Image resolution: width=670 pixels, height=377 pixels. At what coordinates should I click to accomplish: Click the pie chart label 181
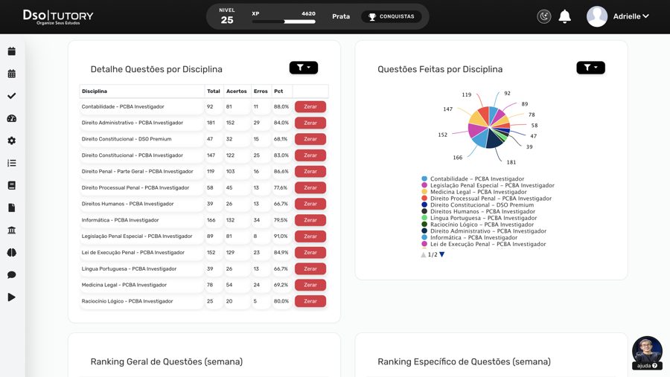pyautogui.click(x=511, y=162)
